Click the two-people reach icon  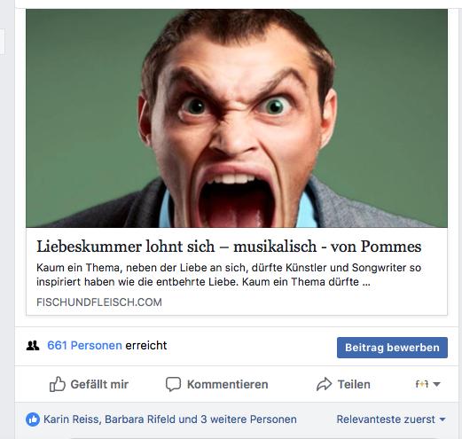tap(33, 345)
